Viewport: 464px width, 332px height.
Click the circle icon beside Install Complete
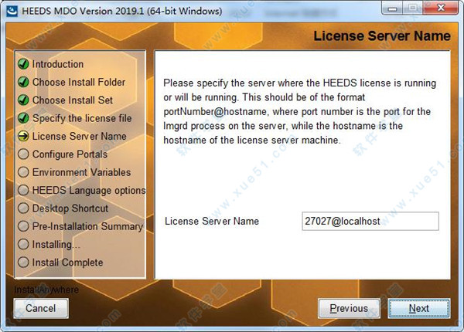point(23,262)
